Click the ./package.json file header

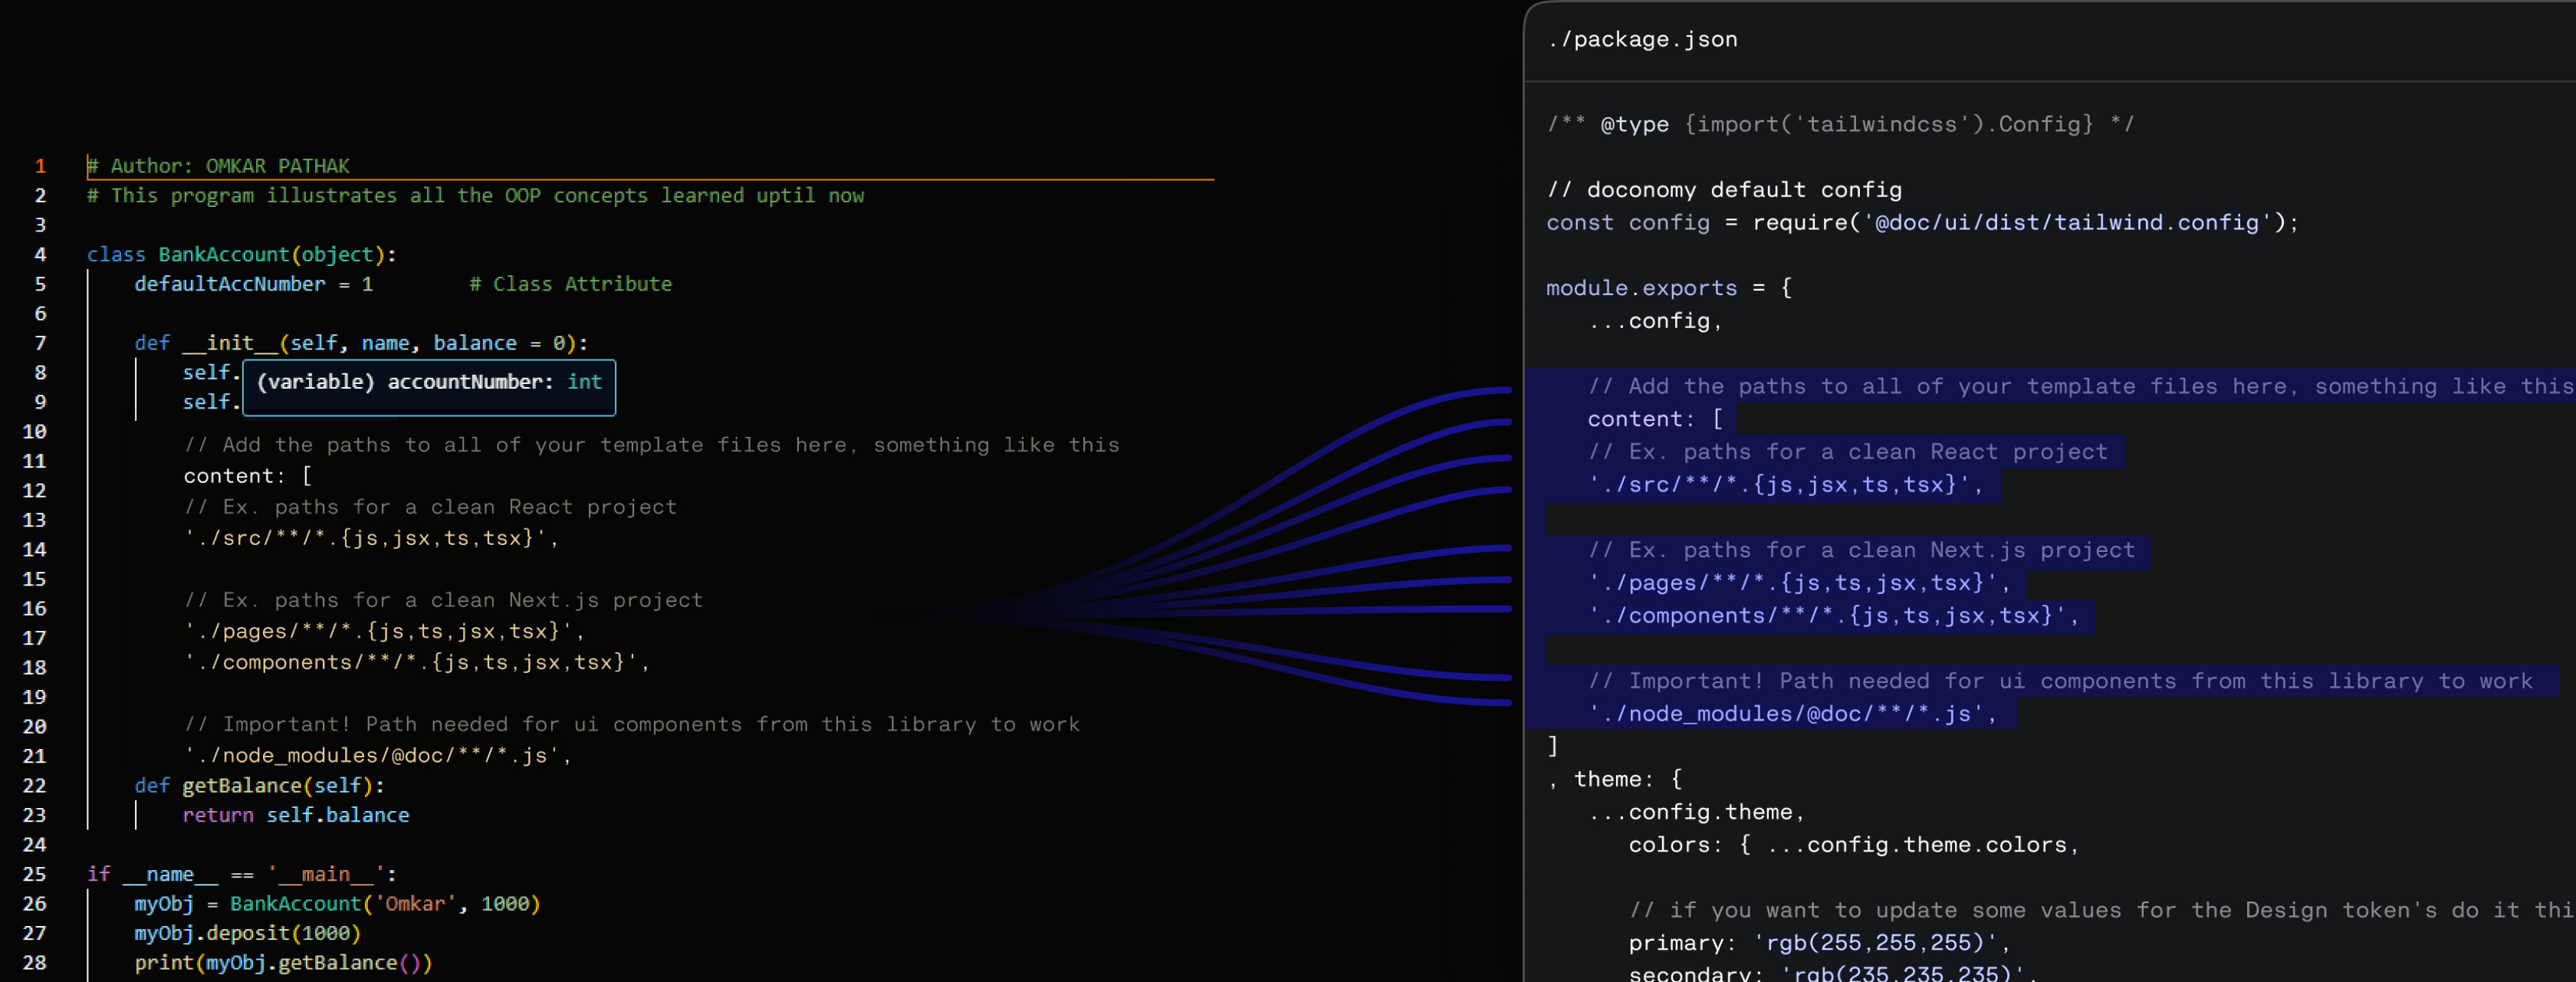(x=1642, y=40)
